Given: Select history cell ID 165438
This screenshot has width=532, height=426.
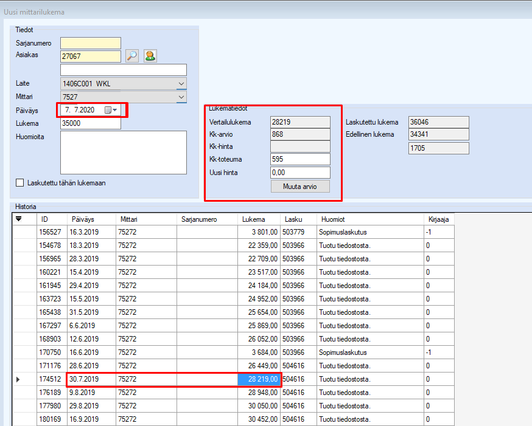Looking at the screenshot, I should 52,312.
